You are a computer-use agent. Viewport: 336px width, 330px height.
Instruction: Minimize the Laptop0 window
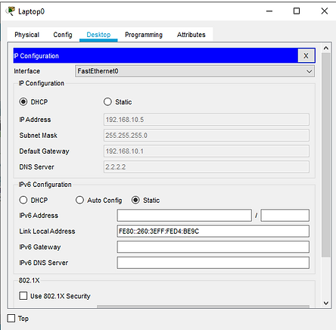point(269,11)
